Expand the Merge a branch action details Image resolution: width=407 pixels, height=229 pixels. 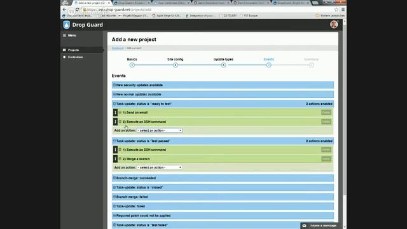(120, 158)
